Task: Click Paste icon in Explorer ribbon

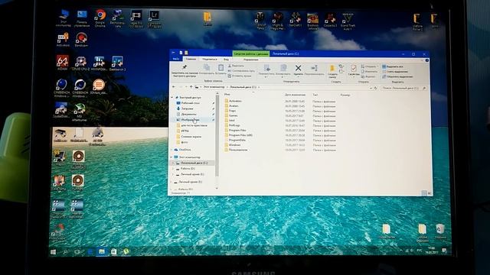Action: (220, 67)
